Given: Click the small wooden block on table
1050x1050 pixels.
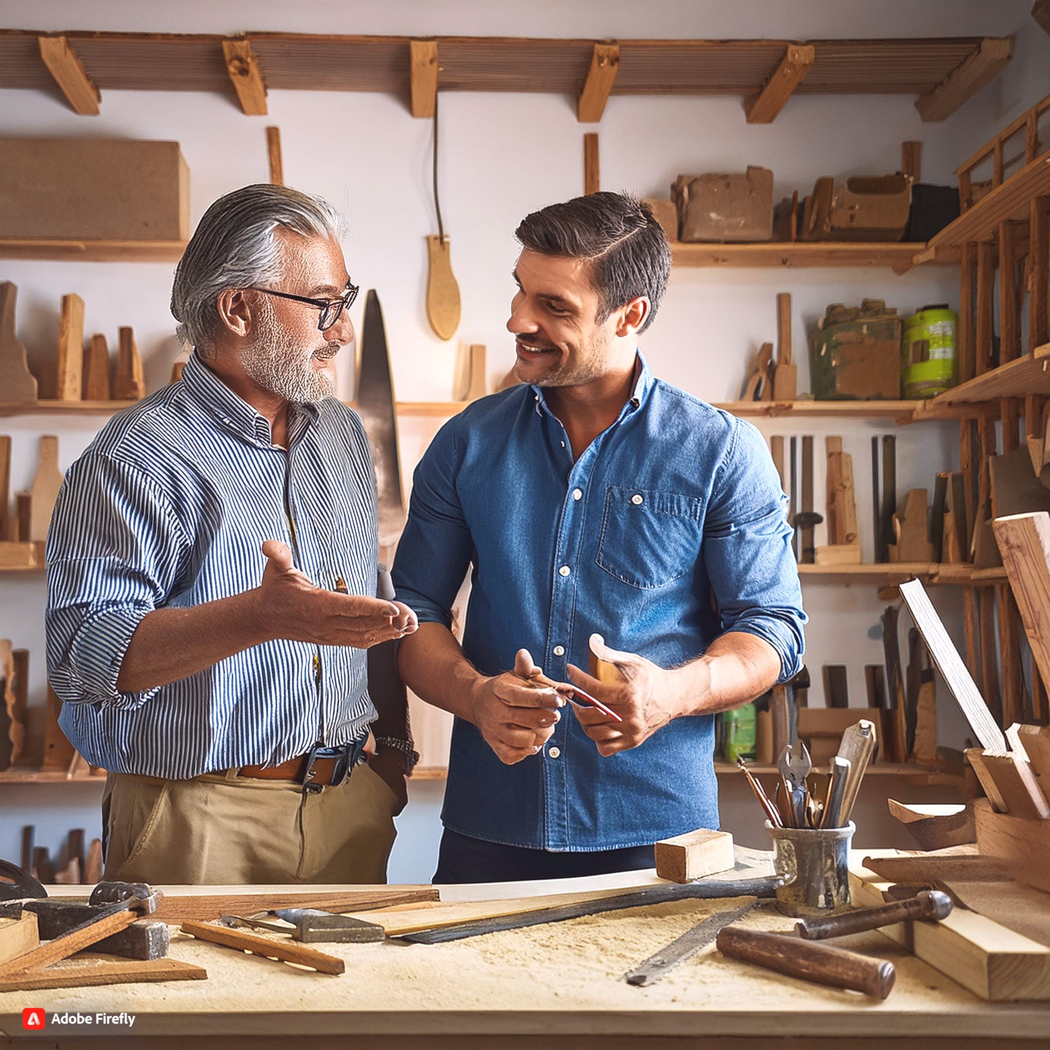Looking at the screenshot, I should (x=694, y=855).
